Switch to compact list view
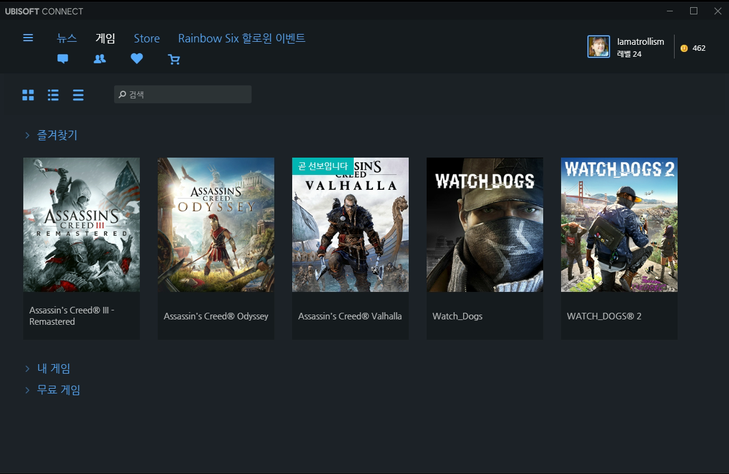 pyautogui.click(x=78, y=95)
